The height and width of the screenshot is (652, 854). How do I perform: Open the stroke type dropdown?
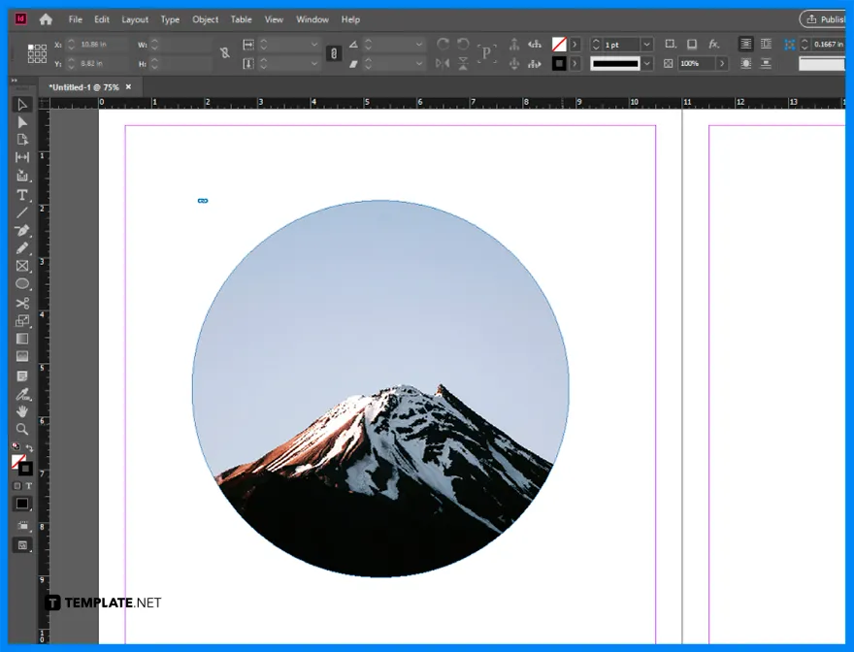(x=645, y=63)
